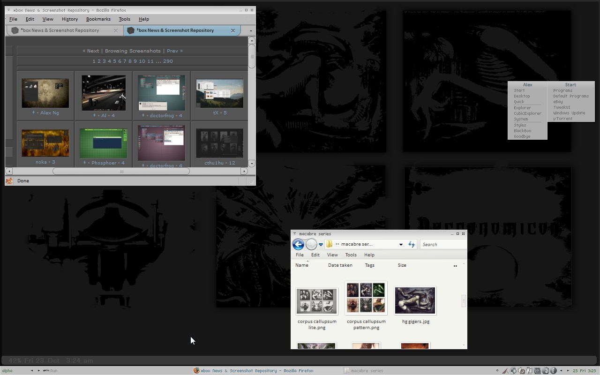Screen dimensions: 600x375
Task: Open Al screenshot thumbnail
Action: click(104, 93)
